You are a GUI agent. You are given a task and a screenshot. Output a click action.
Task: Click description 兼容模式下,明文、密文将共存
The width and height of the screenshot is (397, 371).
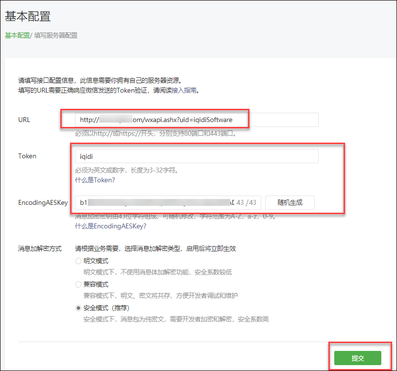[x=161, y=296]
